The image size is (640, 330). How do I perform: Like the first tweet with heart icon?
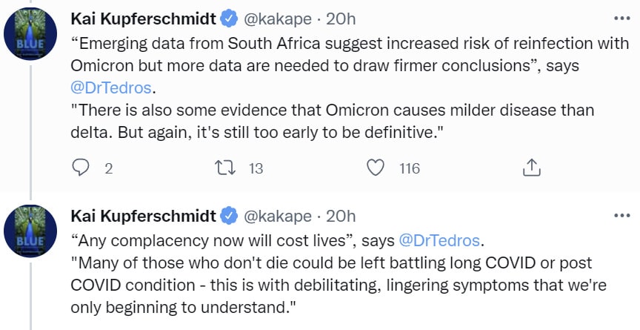(x=376, y=168)
